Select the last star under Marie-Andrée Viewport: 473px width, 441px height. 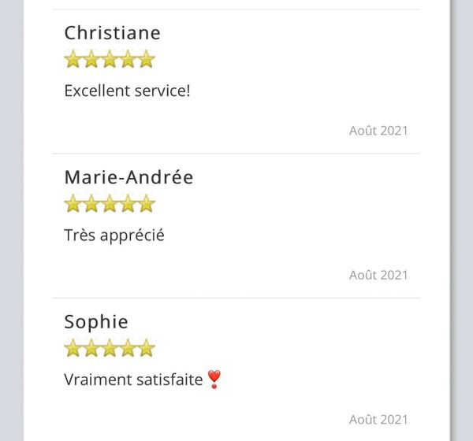click(146, 204)
